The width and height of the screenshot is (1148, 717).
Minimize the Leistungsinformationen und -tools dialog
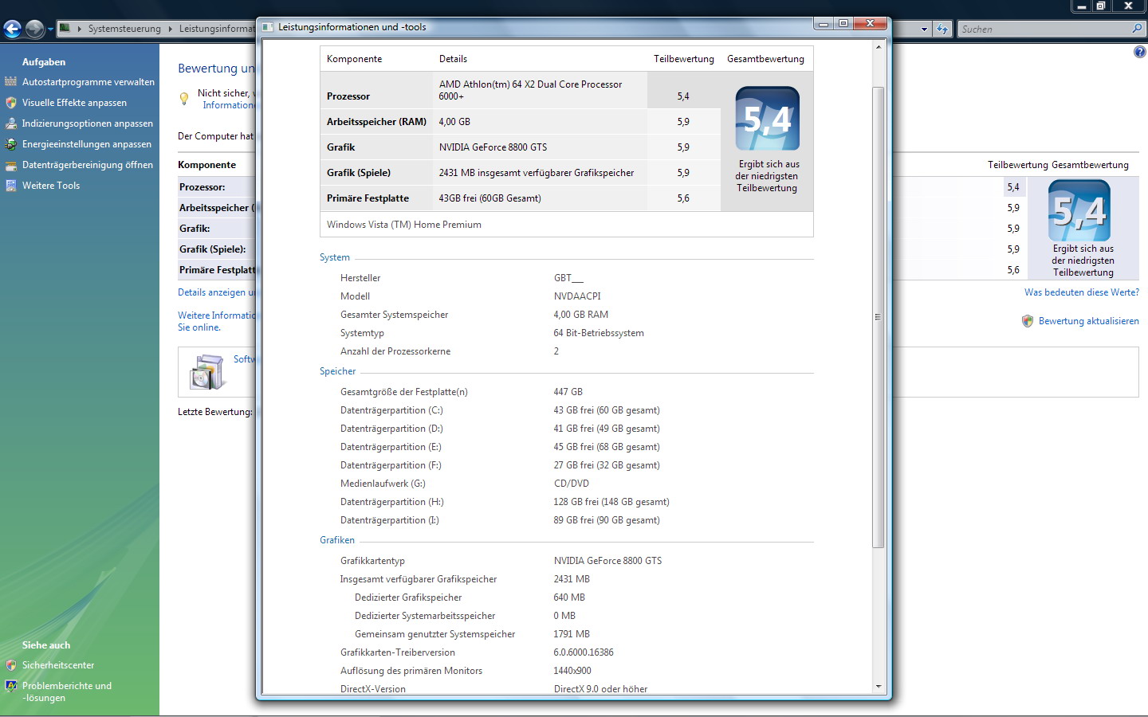tap(824, 24)
